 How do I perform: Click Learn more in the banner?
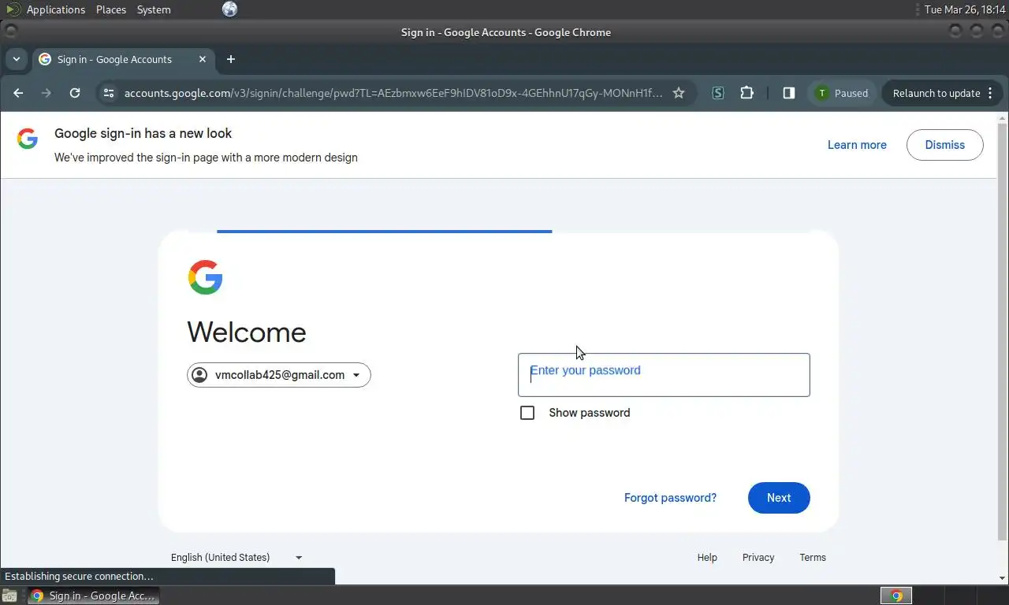[x=857, y=145]
